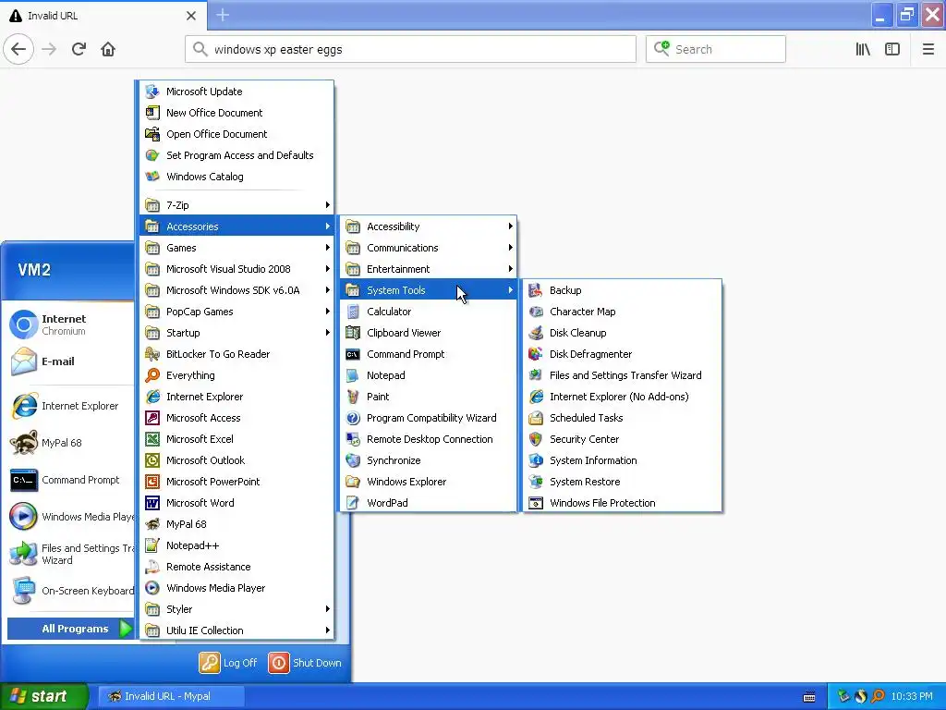Go back in browser
The width and height of the screenshot is (946, 710).
[18, 49]
